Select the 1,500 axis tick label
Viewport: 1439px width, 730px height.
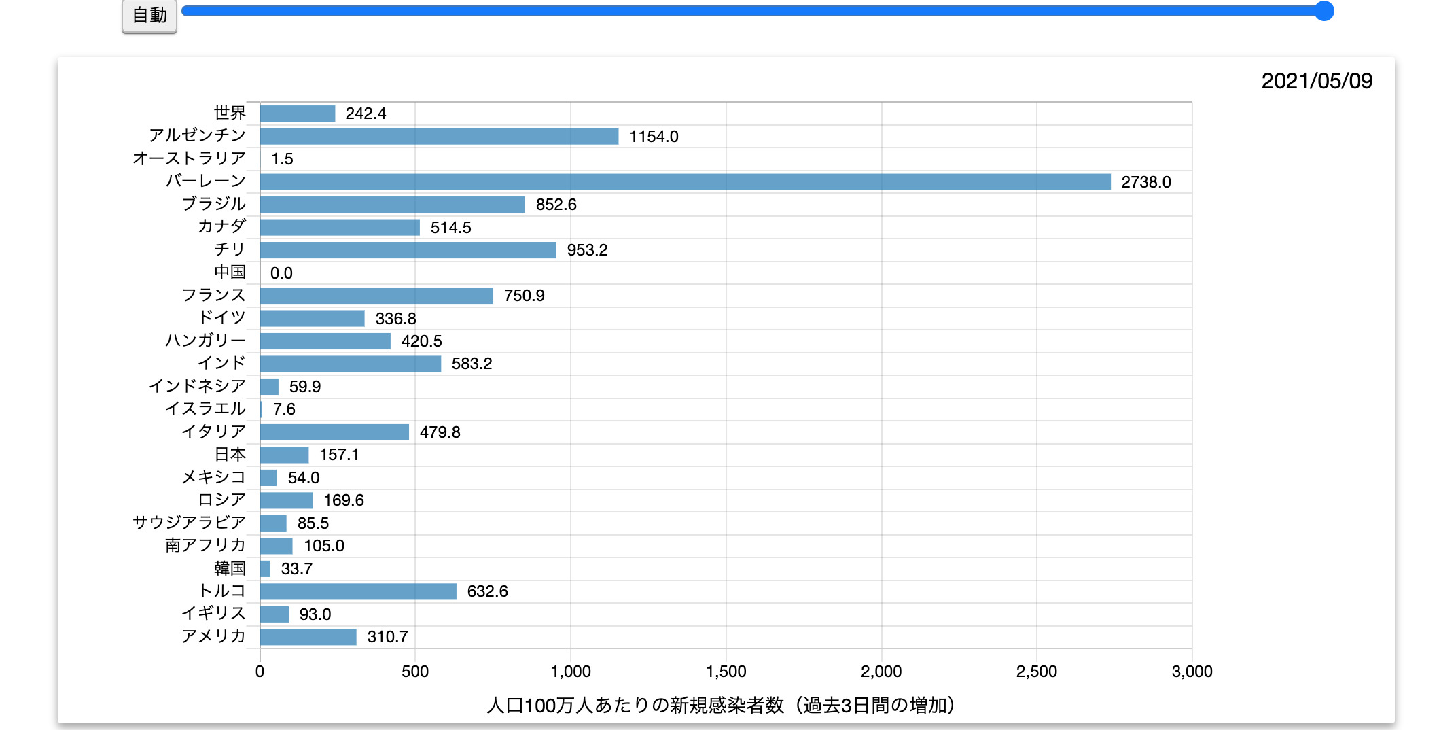(726, 672)
